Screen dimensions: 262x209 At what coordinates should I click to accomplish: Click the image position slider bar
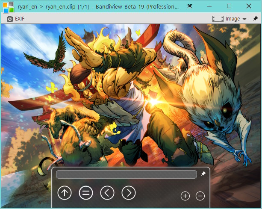(x=127, y=174)
